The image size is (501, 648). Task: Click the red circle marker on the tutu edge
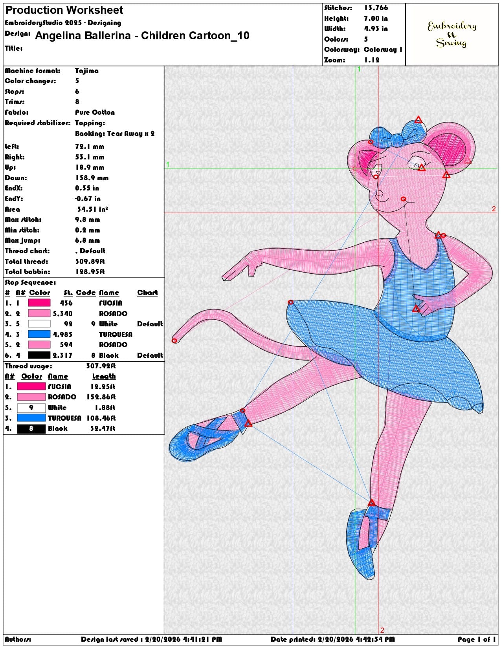pyautogui.click(x=290, y=302)
